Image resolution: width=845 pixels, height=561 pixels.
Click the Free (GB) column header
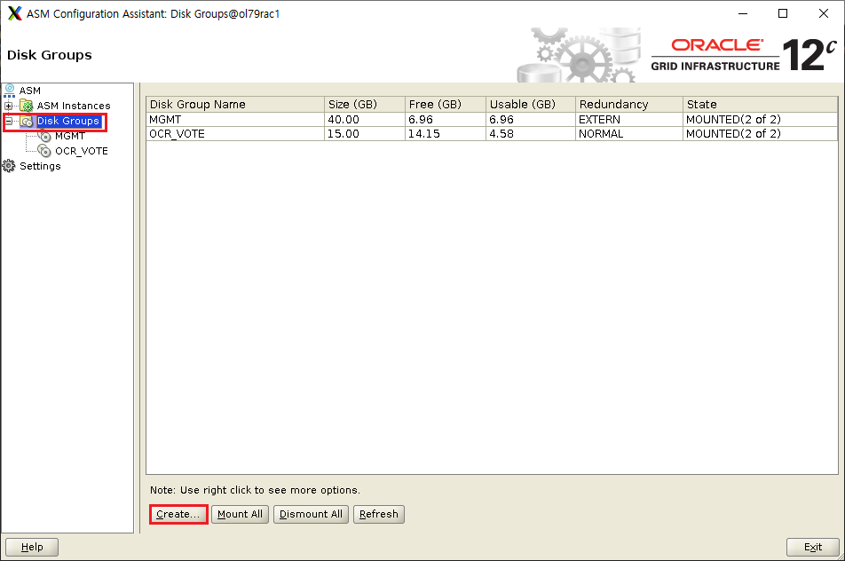click(x=446, y=104)
